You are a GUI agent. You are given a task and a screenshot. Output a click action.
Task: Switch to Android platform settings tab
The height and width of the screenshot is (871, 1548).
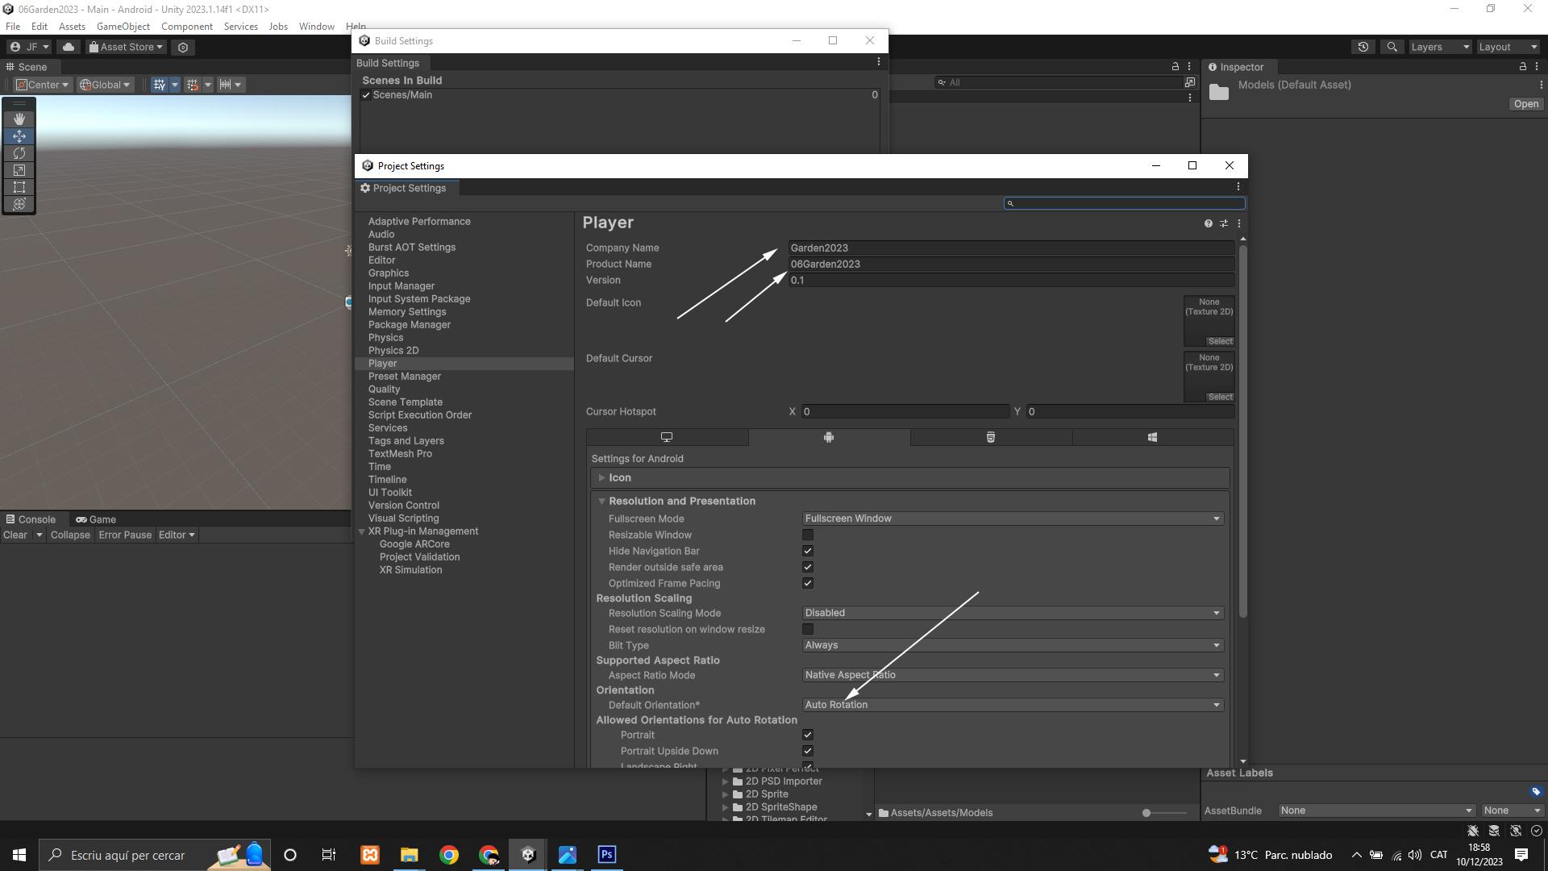tap(829, 437)
